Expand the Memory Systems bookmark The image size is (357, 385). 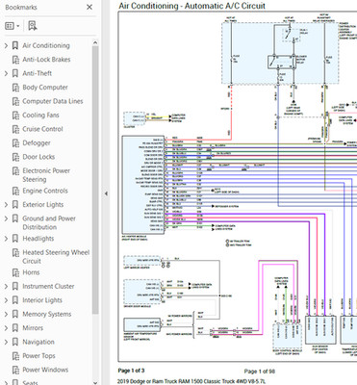[x=6, y=314]
